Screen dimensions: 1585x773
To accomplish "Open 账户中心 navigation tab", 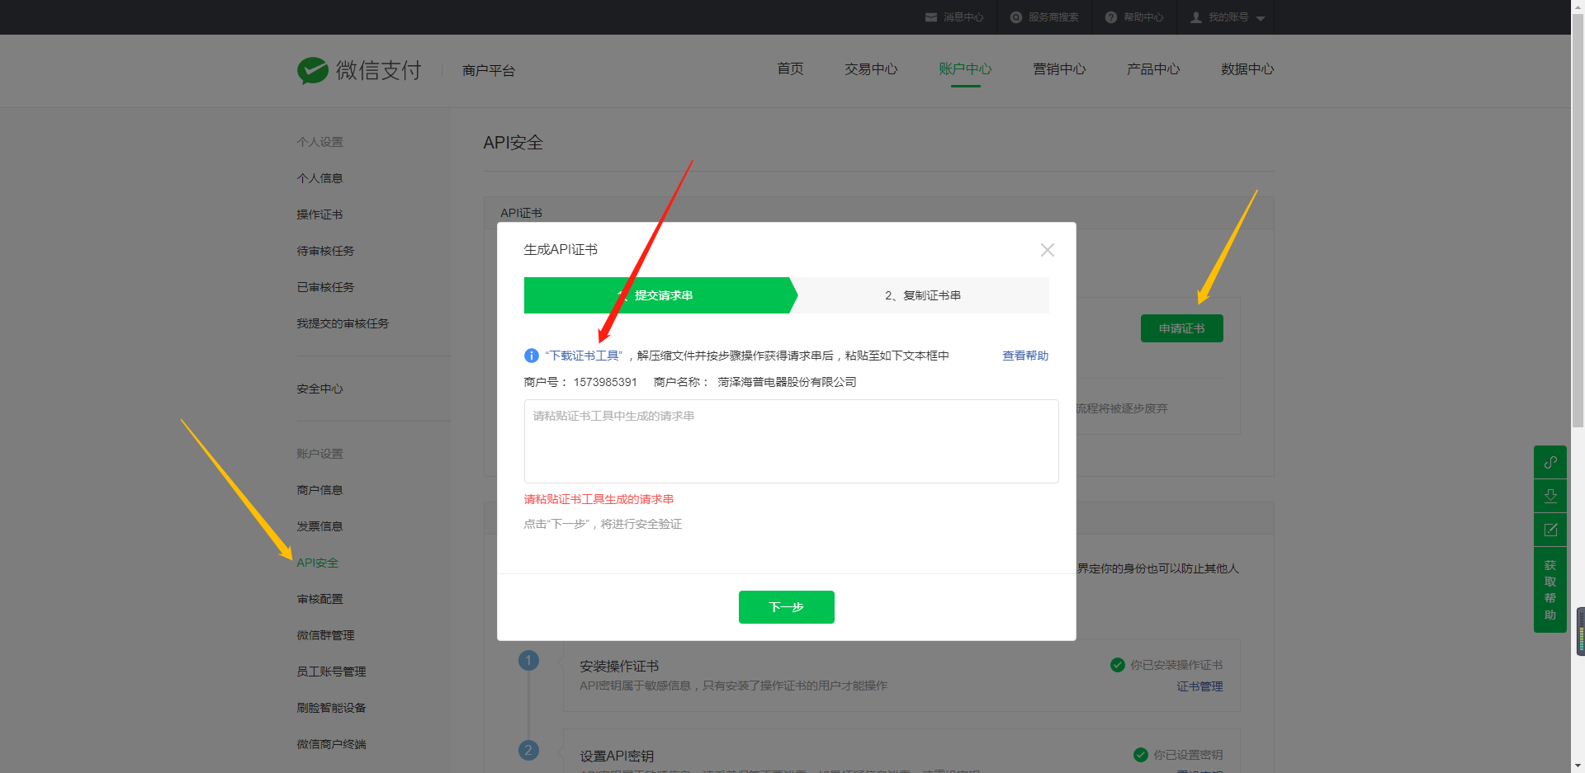I will click(965, 69).
